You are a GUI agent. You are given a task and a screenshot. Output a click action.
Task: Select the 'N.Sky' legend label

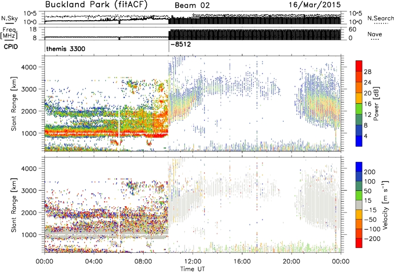click(x=9, y=18)
